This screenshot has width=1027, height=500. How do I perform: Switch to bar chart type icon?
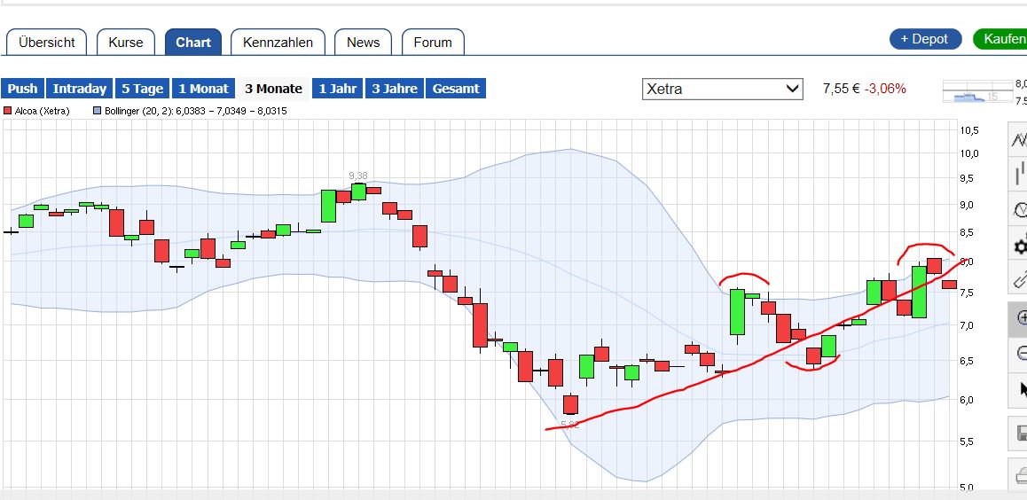(x=1019, y=174)
